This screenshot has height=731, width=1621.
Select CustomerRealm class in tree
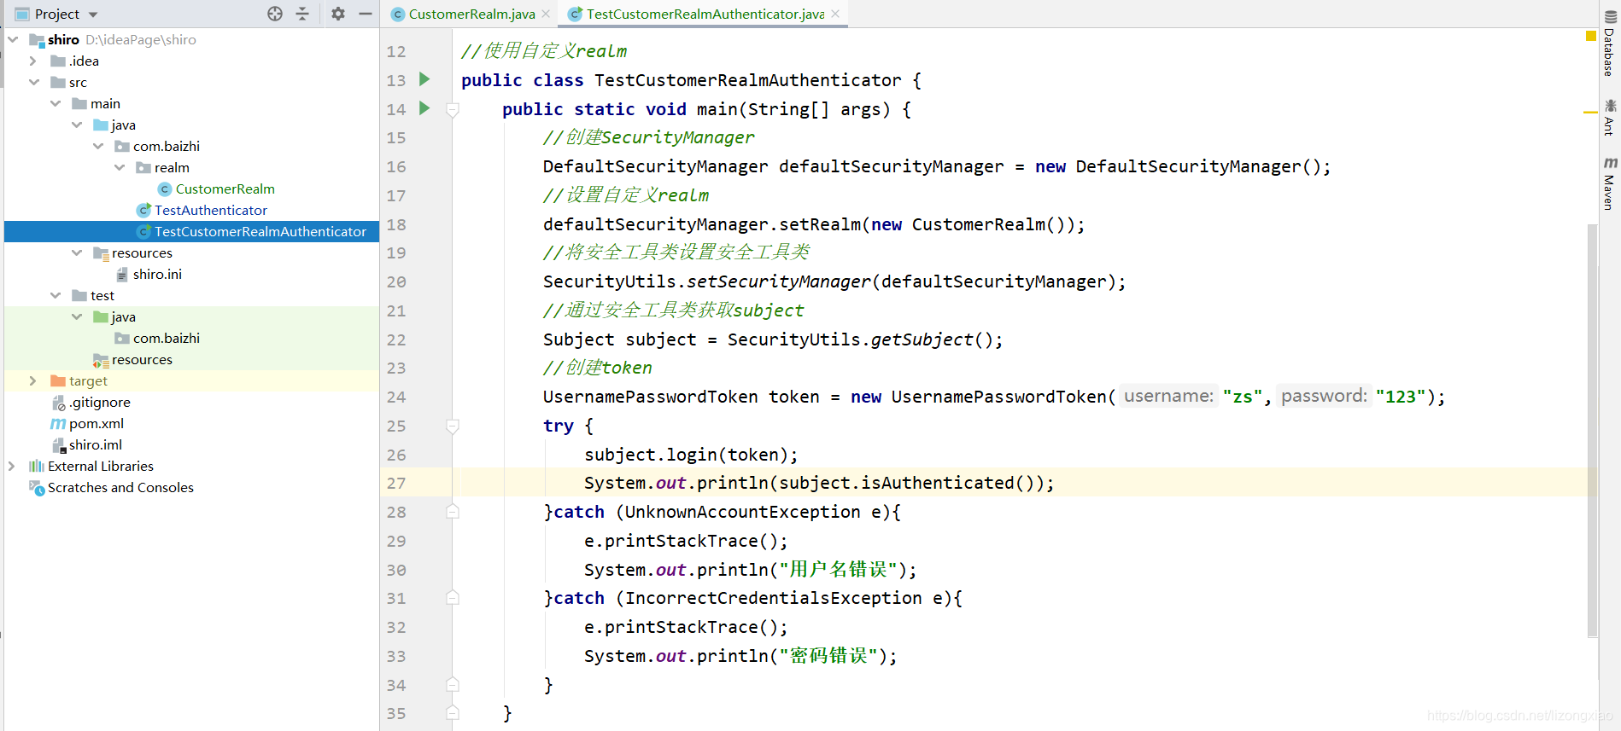pyautogui.click(x=225, y=189)
